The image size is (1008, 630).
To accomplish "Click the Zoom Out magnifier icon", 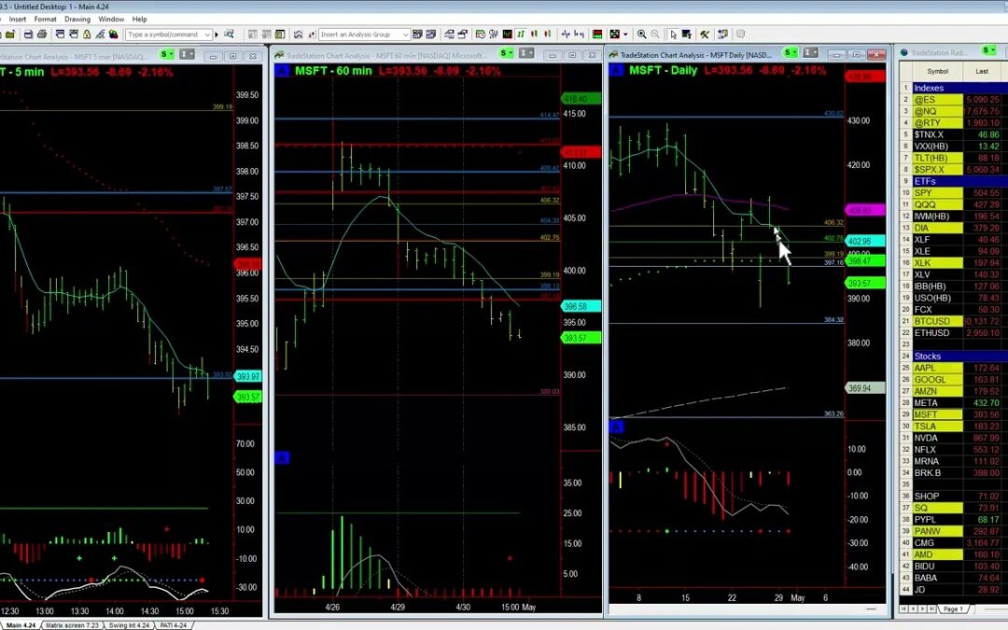I will 656,34.
